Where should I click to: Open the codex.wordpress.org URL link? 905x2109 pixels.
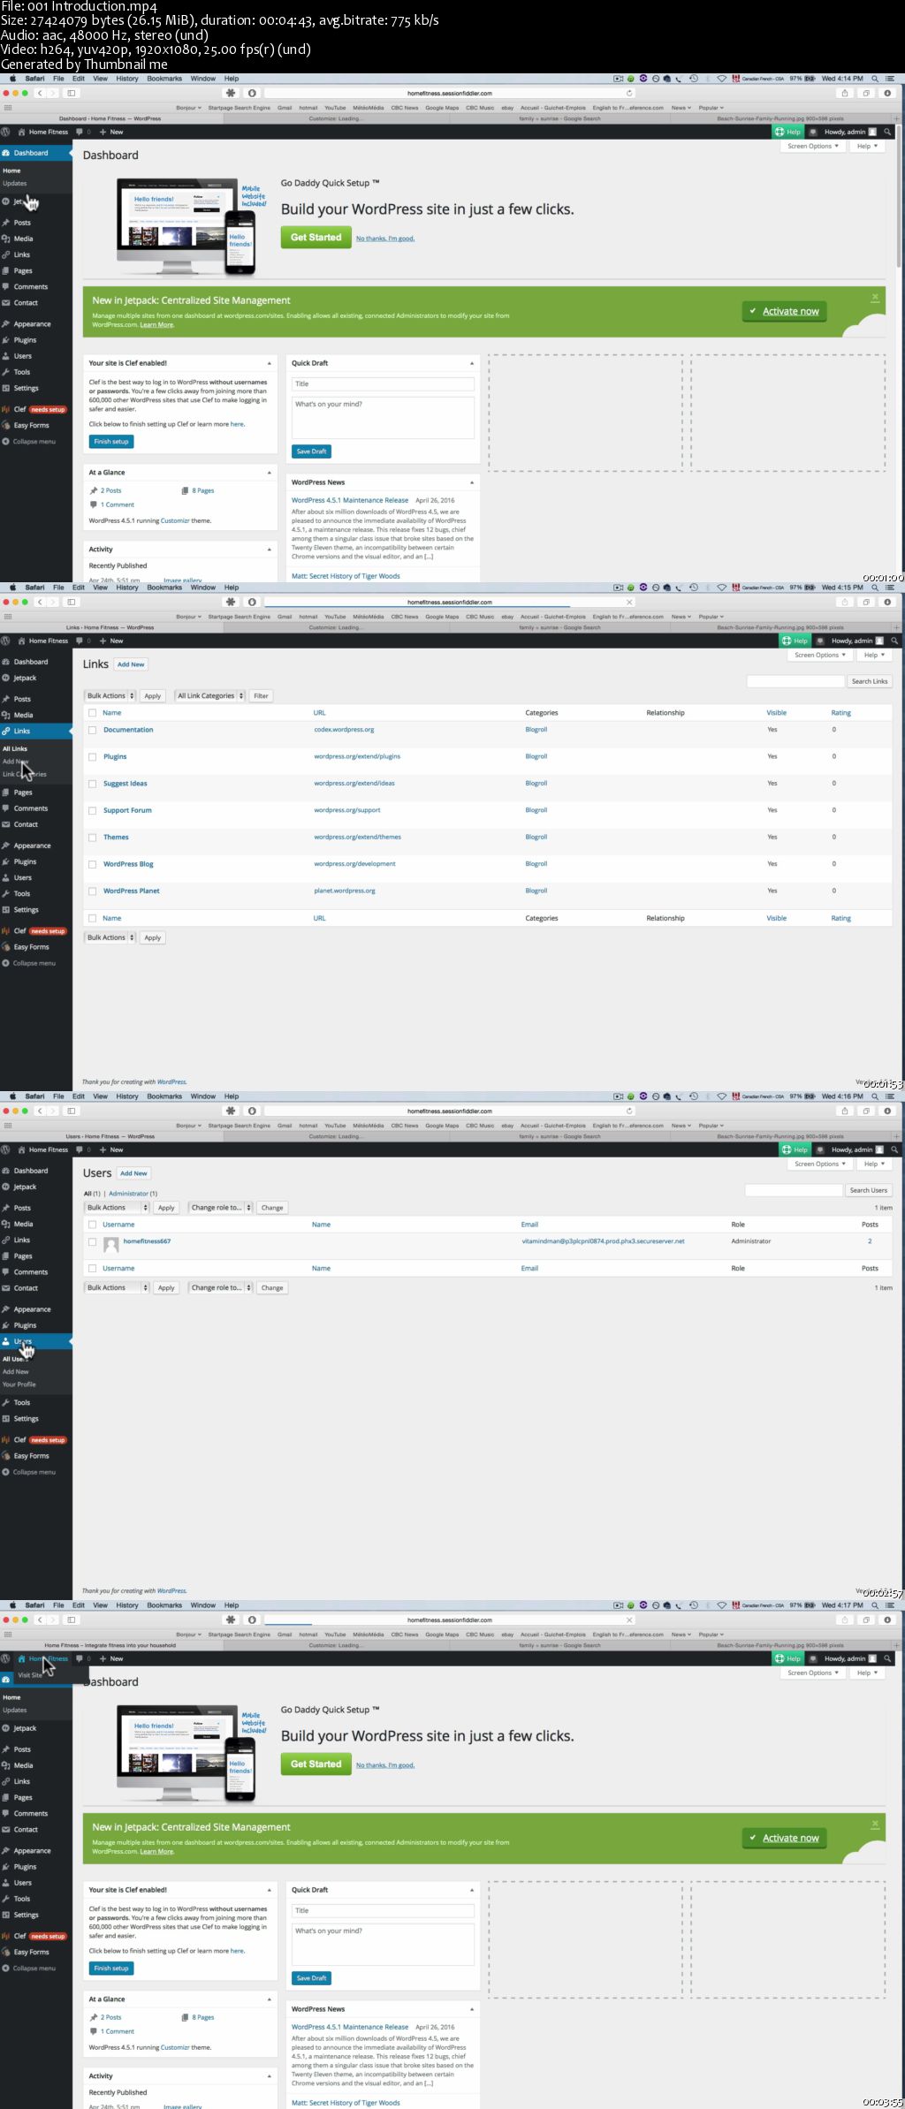[x=344, y=730]
